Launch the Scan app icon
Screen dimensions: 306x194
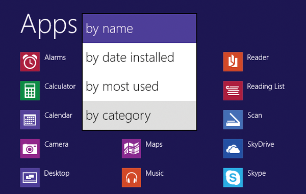click(233, 120)
